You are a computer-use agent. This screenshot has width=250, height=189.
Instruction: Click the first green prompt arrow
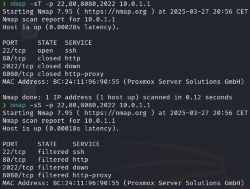click(4, 4)
